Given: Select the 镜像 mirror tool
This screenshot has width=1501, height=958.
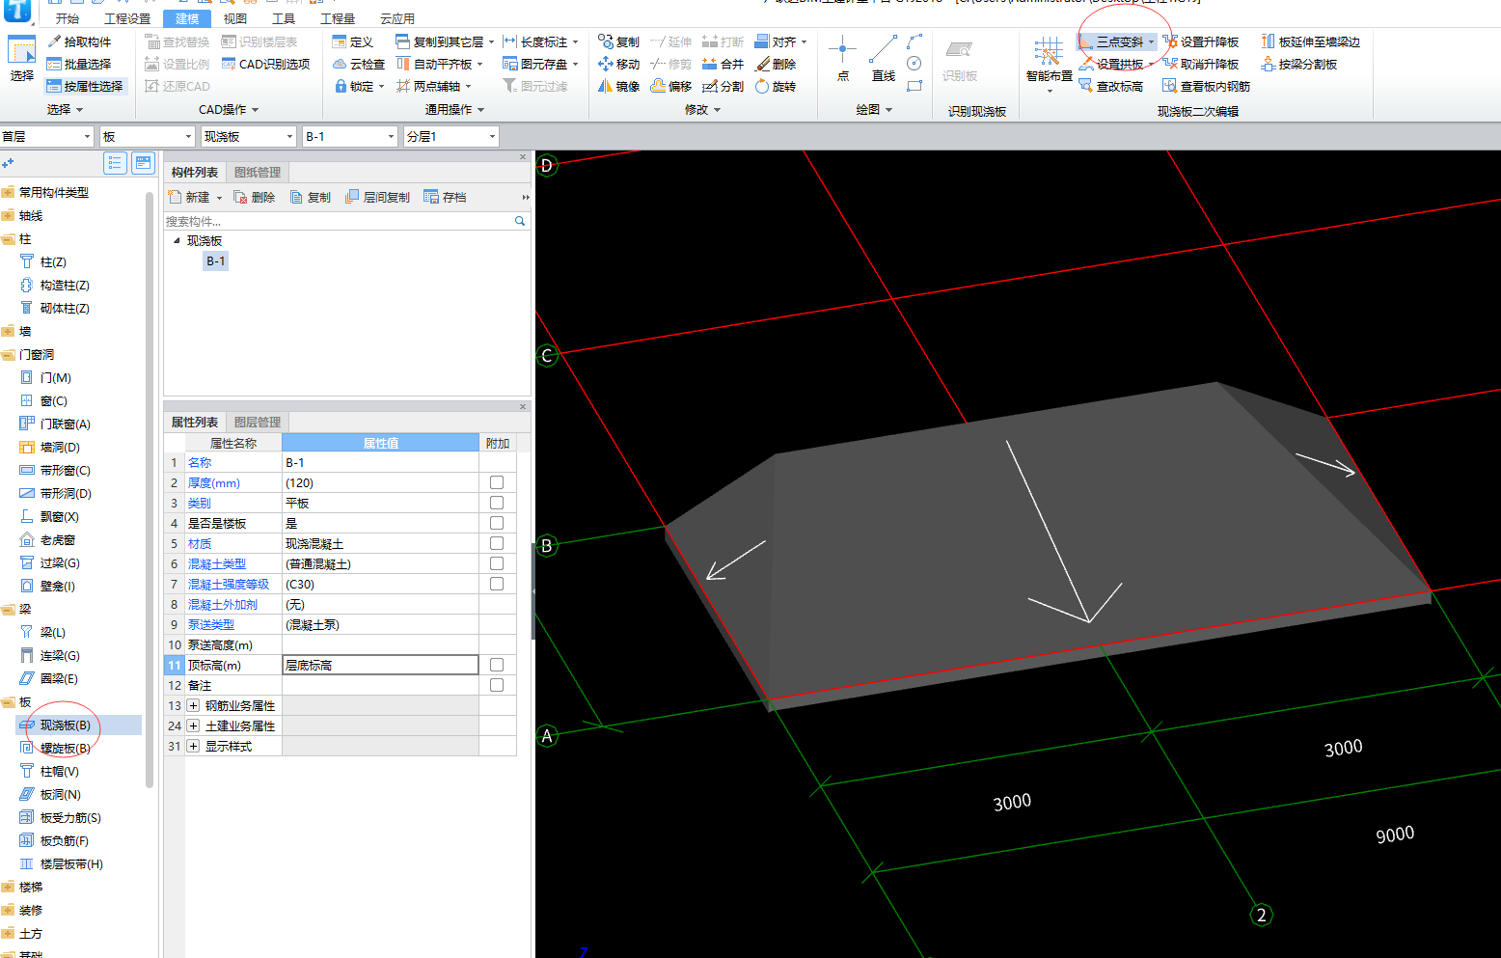Looking at the screenshot, I should 618,86.
